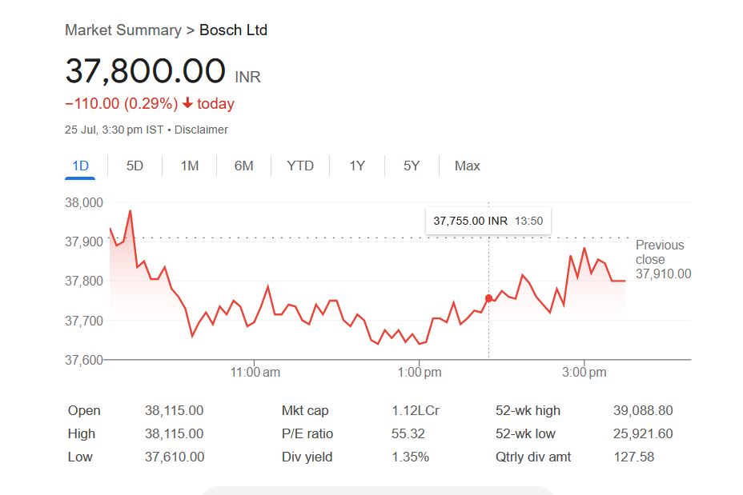Show the 6M price history
The image size is (743, 495).
point(243,166)
